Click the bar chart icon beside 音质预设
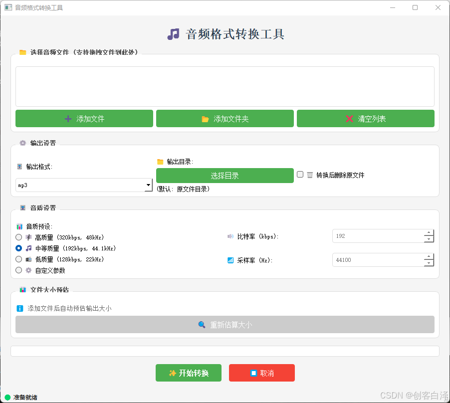 point(19,226)
